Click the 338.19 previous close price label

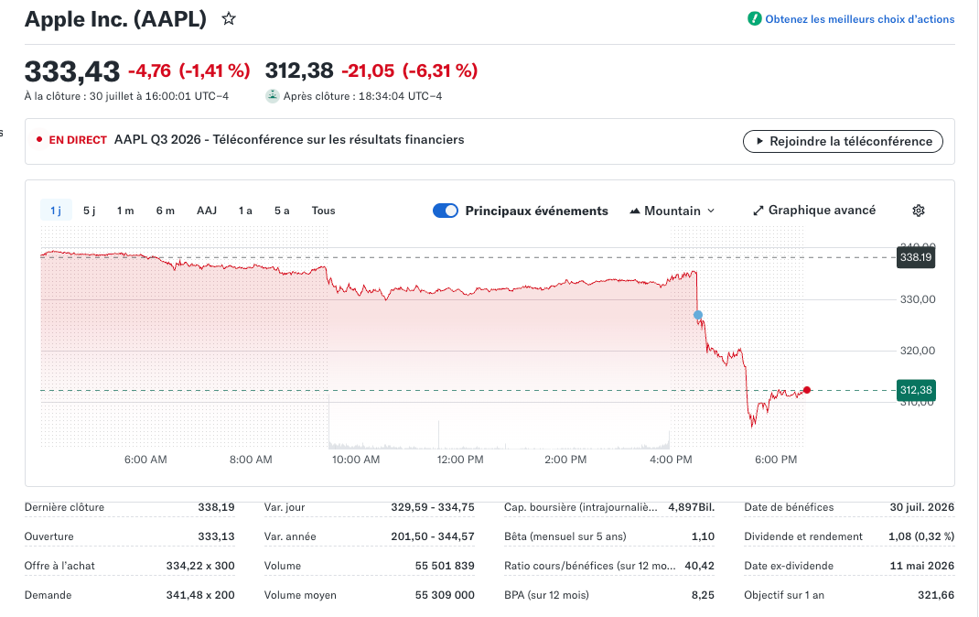click(916, 256)
